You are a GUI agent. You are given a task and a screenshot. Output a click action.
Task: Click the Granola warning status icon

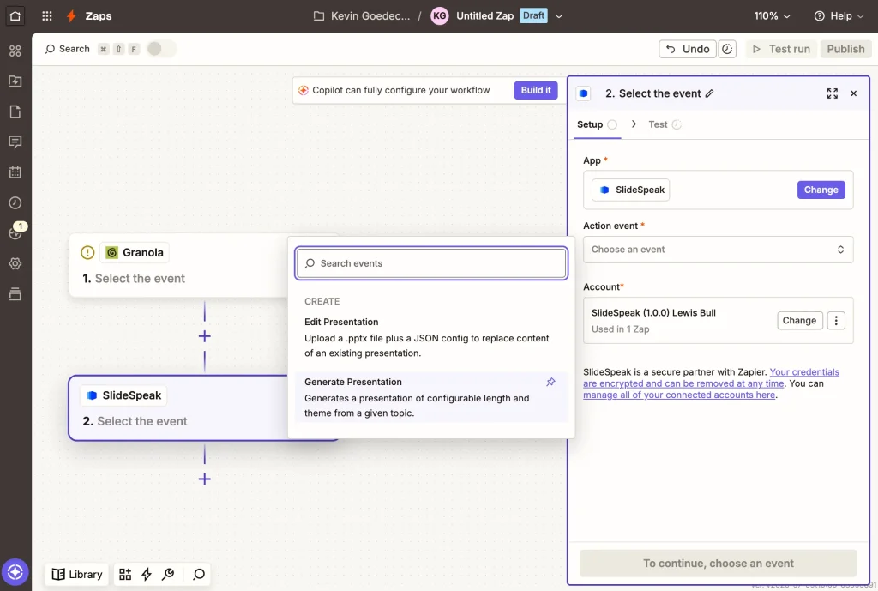(87, 253)
